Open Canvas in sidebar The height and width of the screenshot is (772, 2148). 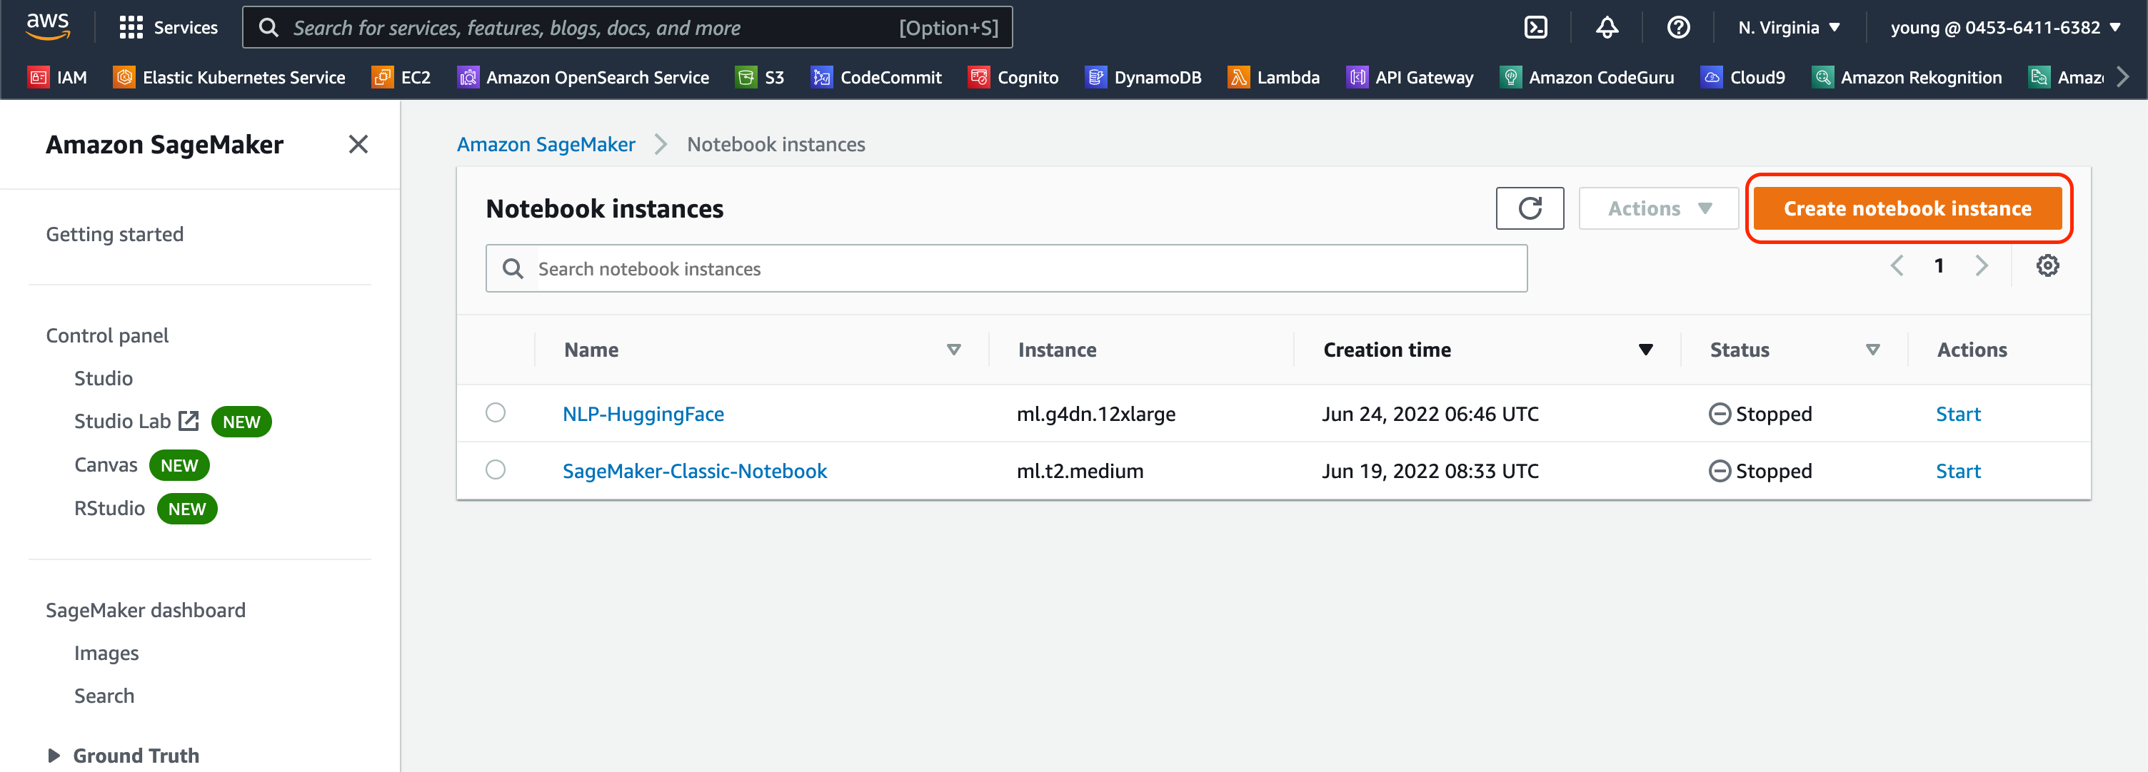[106, 464]
